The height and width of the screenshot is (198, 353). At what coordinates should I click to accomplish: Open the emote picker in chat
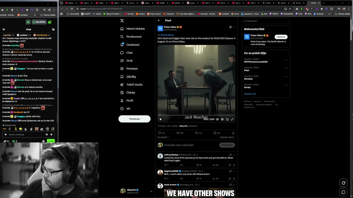coord(51,134)
